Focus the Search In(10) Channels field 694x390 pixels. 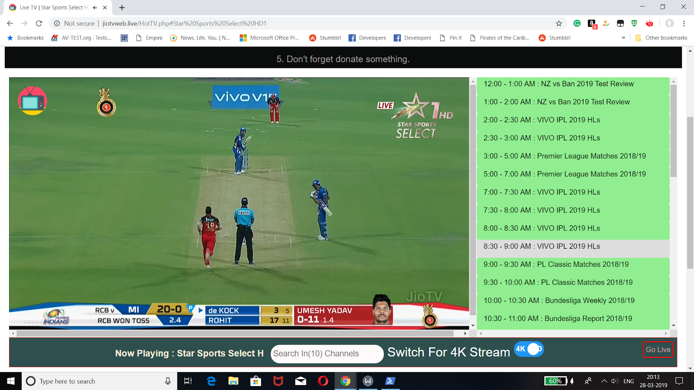click(327, 354)
